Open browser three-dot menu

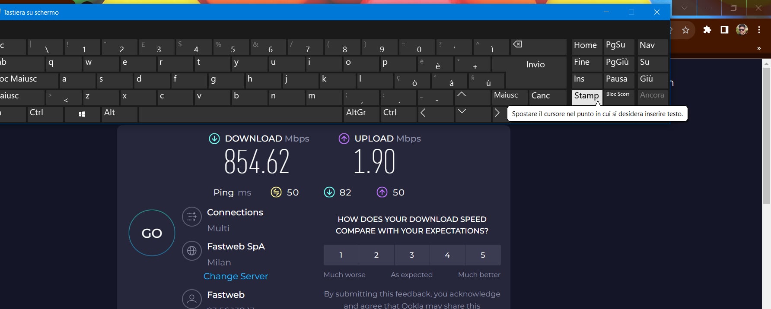pyautogui.click(x=759, y=30)
